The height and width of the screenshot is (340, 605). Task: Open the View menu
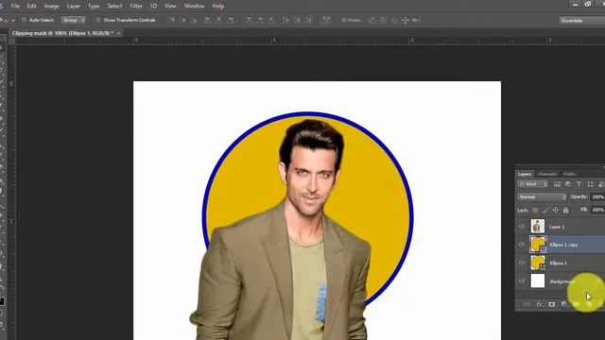[170, 7]
